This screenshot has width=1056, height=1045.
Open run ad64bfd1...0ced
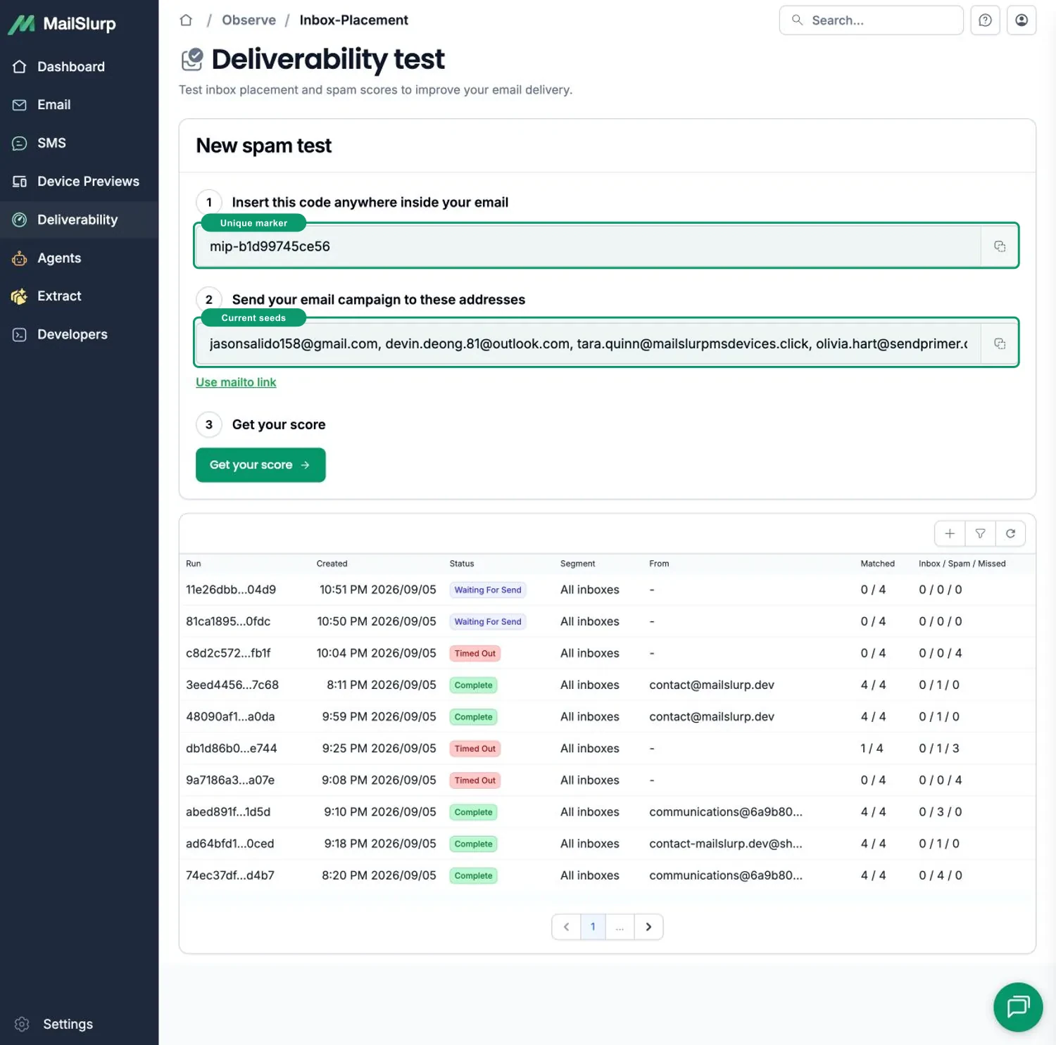coord(230,843)
